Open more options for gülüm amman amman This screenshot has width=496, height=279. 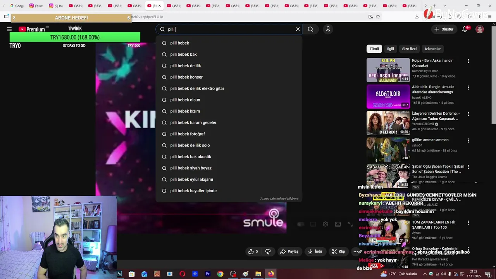pyautogui.click(x=468, y=141)
